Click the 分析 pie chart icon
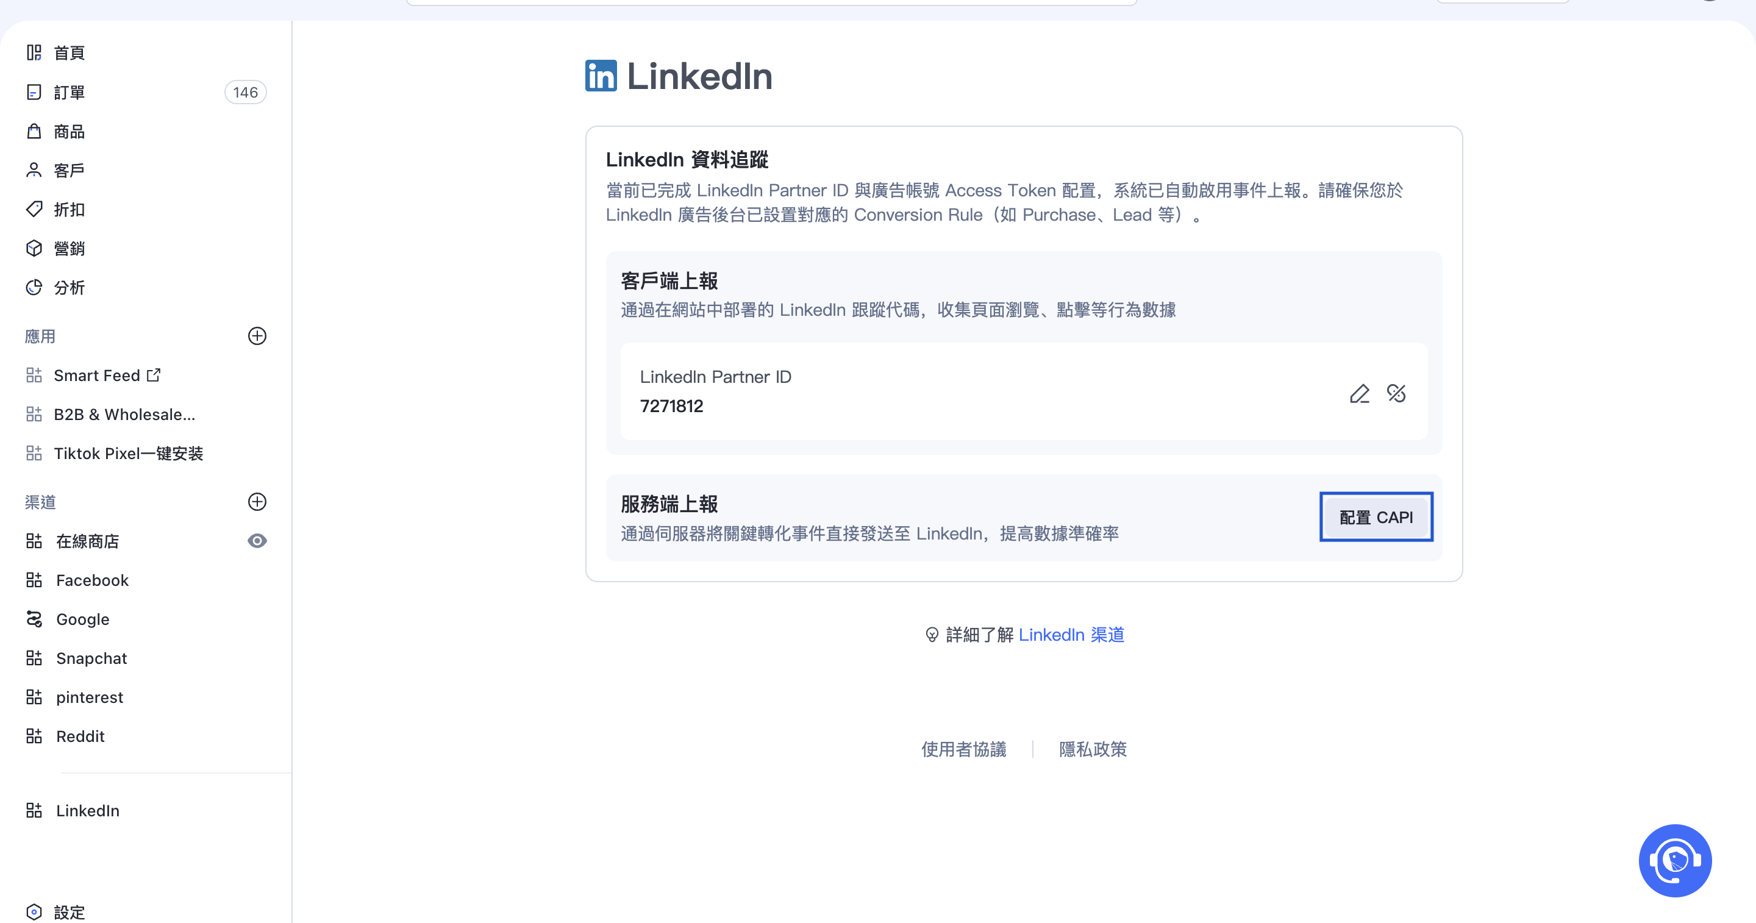 point(34,288)
